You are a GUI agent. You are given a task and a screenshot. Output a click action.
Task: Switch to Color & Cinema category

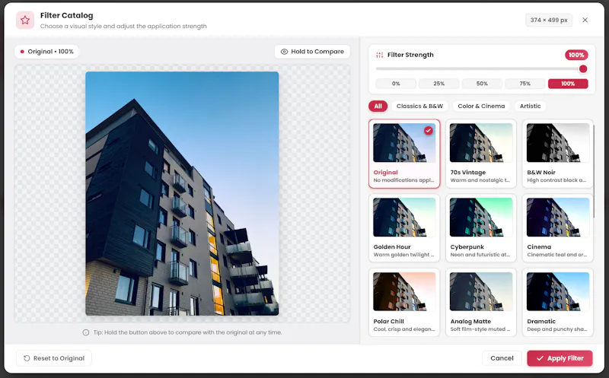[481, 106]
